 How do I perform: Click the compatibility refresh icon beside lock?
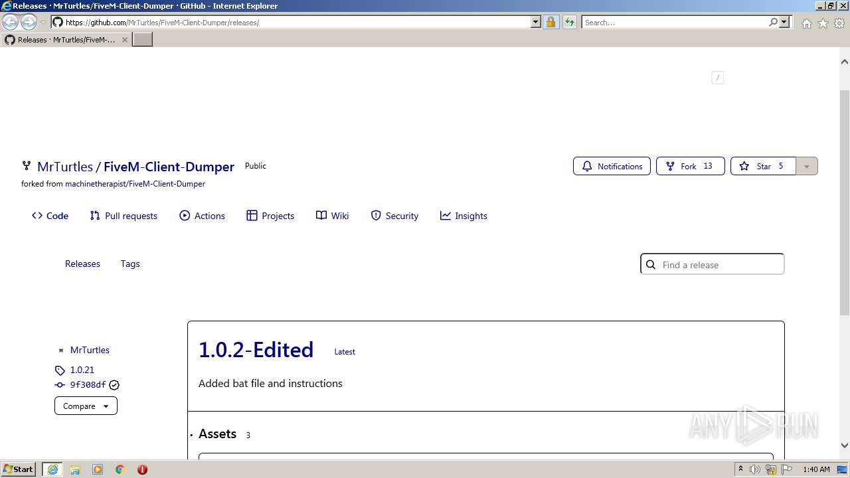[570, 22]
